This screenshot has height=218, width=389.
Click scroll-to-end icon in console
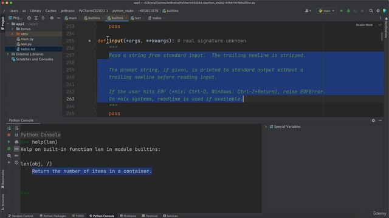[16, 135]
